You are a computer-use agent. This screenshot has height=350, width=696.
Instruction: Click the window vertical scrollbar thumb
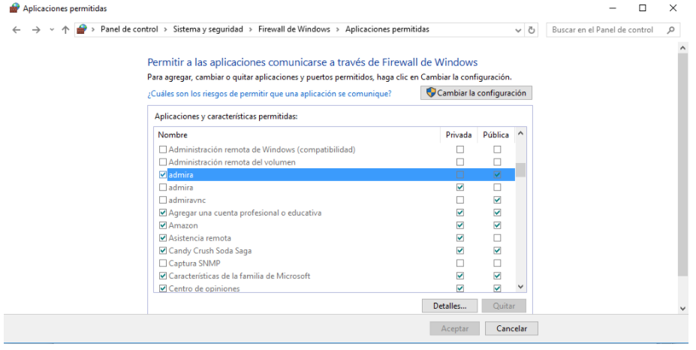[x=682, y=164]
